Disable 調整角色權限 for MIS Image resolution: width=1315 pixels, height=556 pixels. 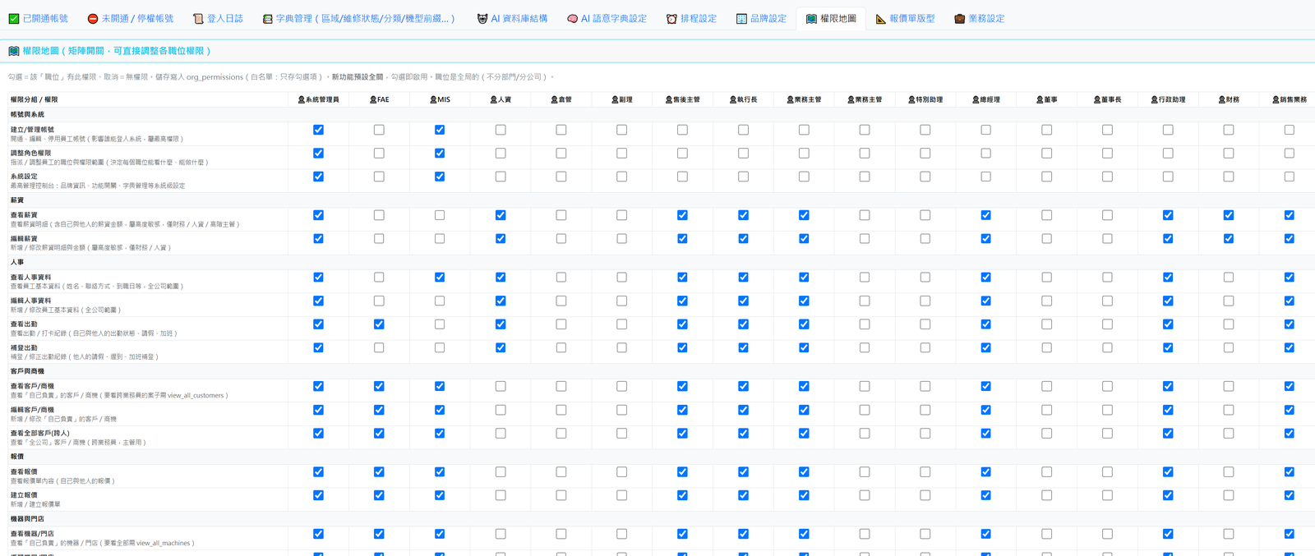coord(440,154)
